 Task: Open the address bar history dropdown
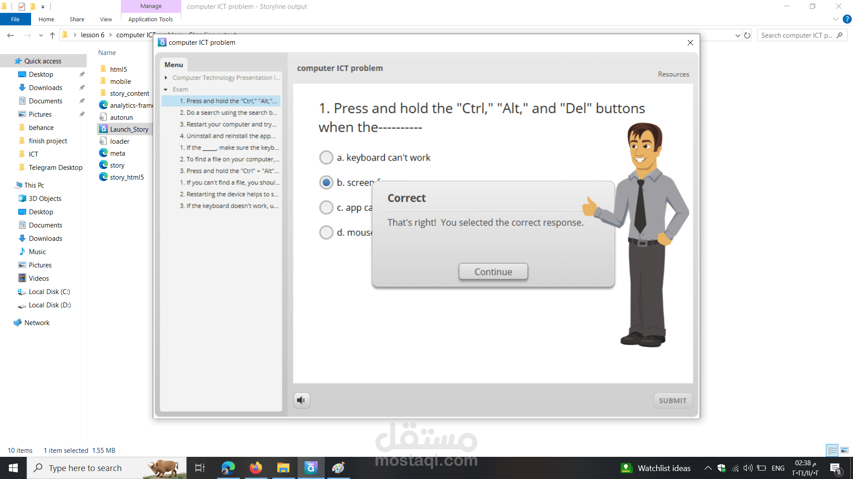[x=737, y=35]
